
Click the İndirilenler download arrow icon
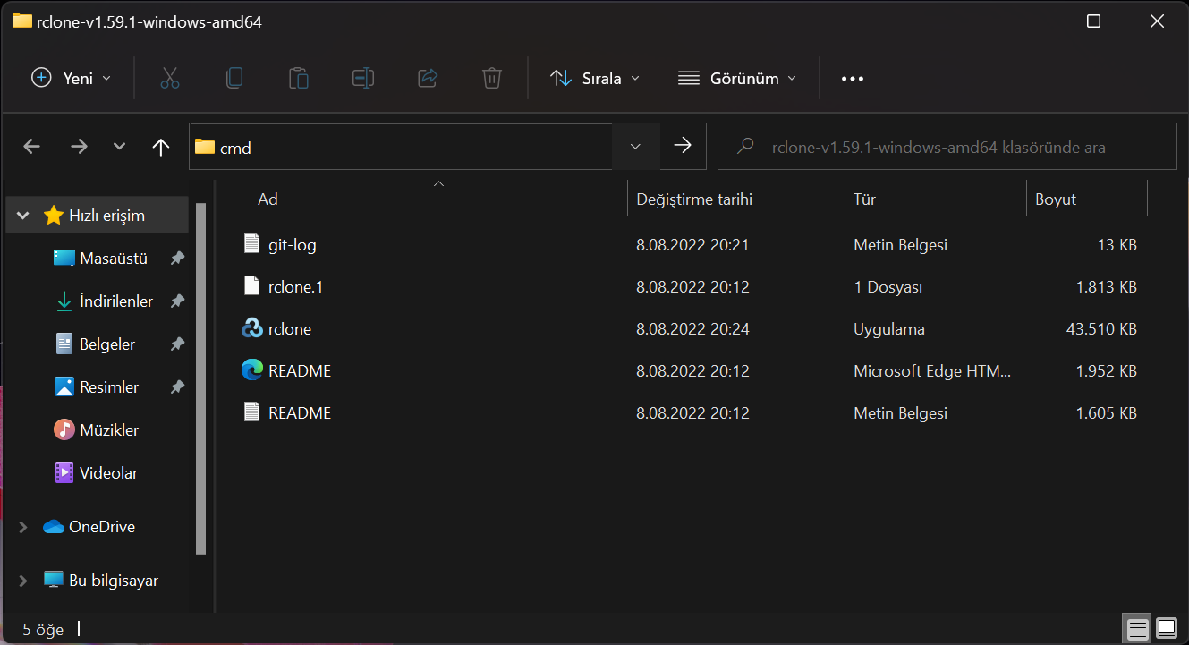(64, 301)
